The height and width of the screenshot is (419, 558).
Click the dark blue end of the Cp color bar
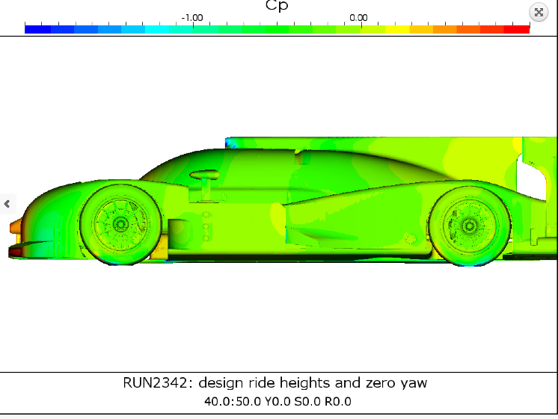pos(37,29)
